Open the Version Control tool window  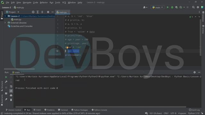(x=13, y=110)
